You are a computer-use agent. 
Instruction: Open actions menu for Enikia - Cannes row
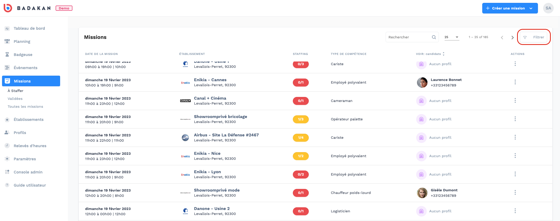(x=515, y=82)
